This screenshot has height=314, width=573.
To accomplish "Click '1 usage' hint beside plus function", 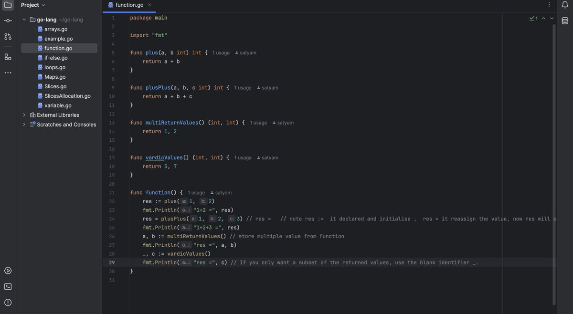I will point(221,53).
